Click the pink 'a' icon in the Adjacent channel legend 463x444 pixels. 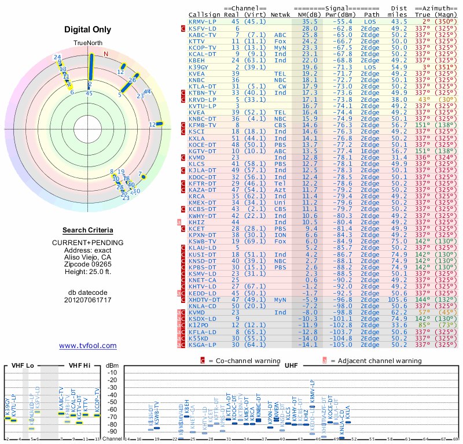325,361
